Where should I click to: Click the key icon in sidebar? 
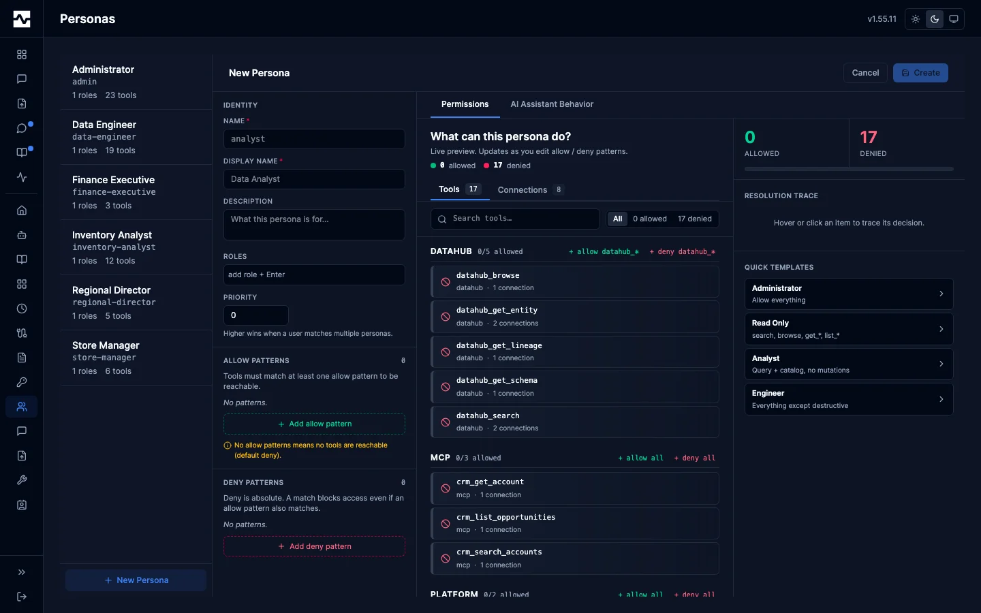pos(22,382)
